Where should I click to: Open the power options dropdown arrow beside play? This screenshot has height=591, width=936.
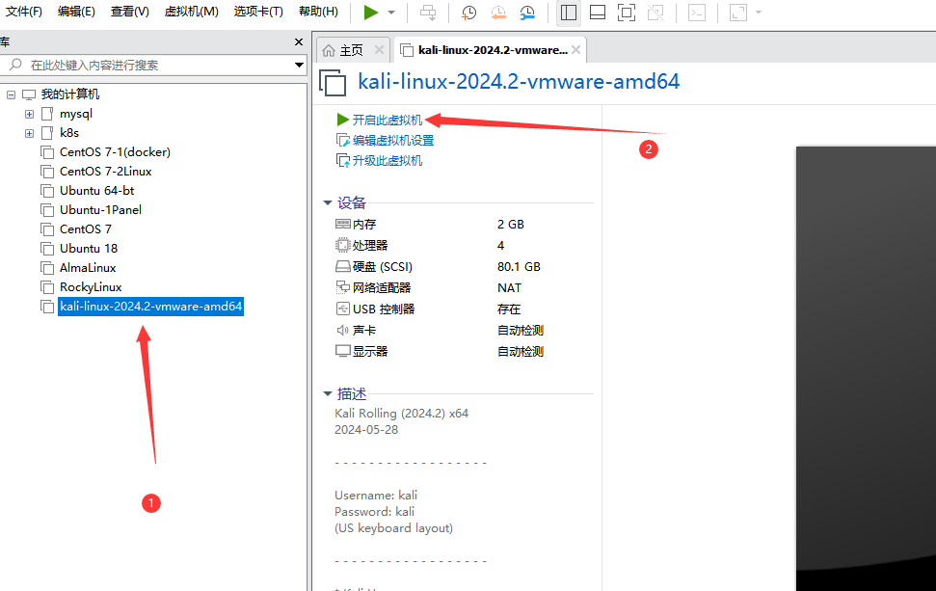pos(391,13)
